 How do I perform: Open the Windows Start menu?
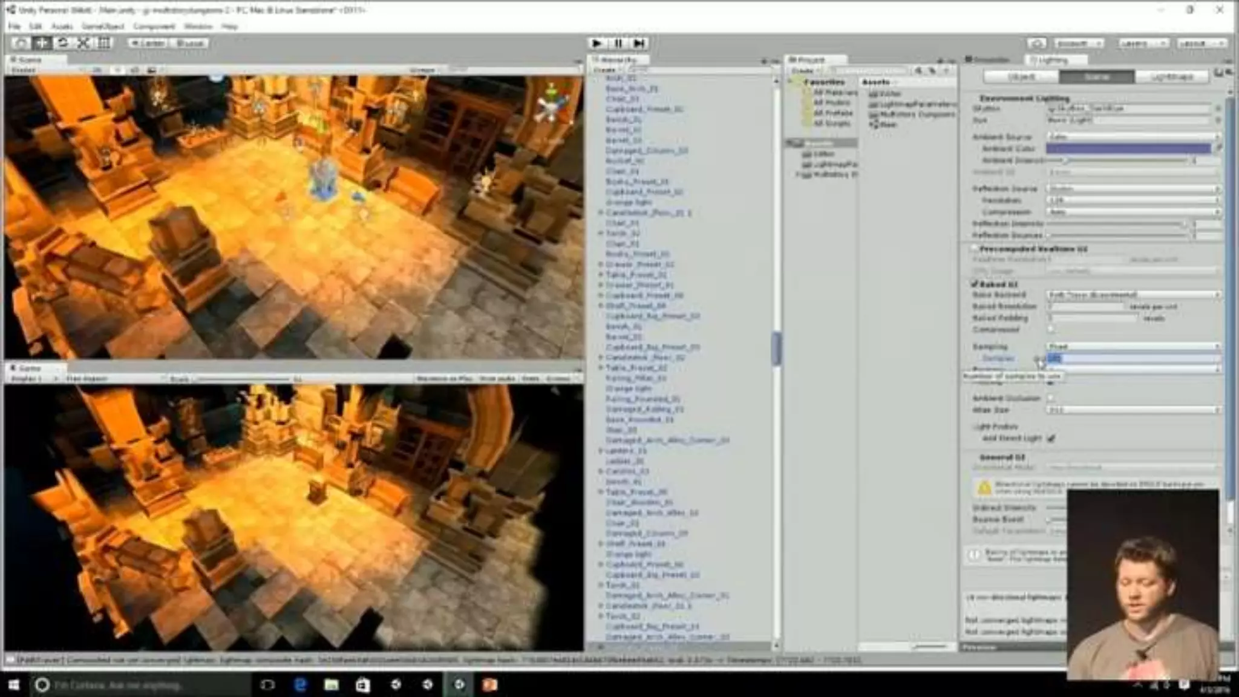tap(13, 685)
